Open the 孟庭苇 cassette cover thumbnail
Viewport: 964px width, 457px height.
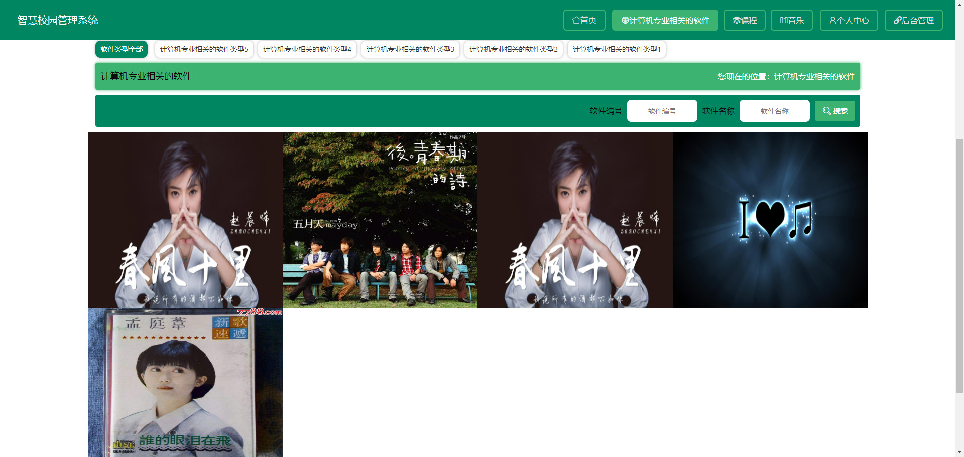coord(185,382)
